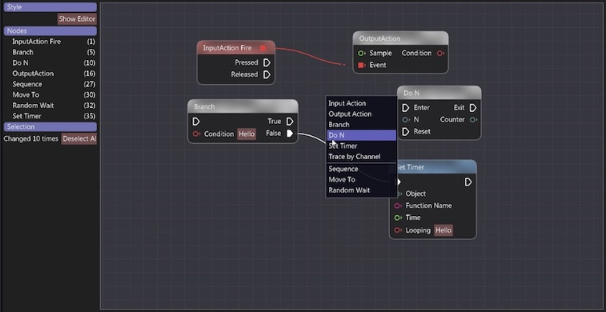Click the Enter pin on Do N node
This screenshot has width=606, height=312.
click(x=405, y=107)
